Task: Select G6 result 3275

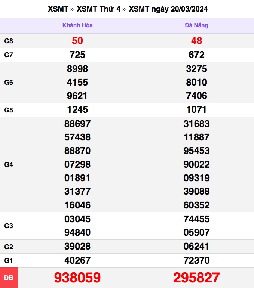Action: (196, 69)
